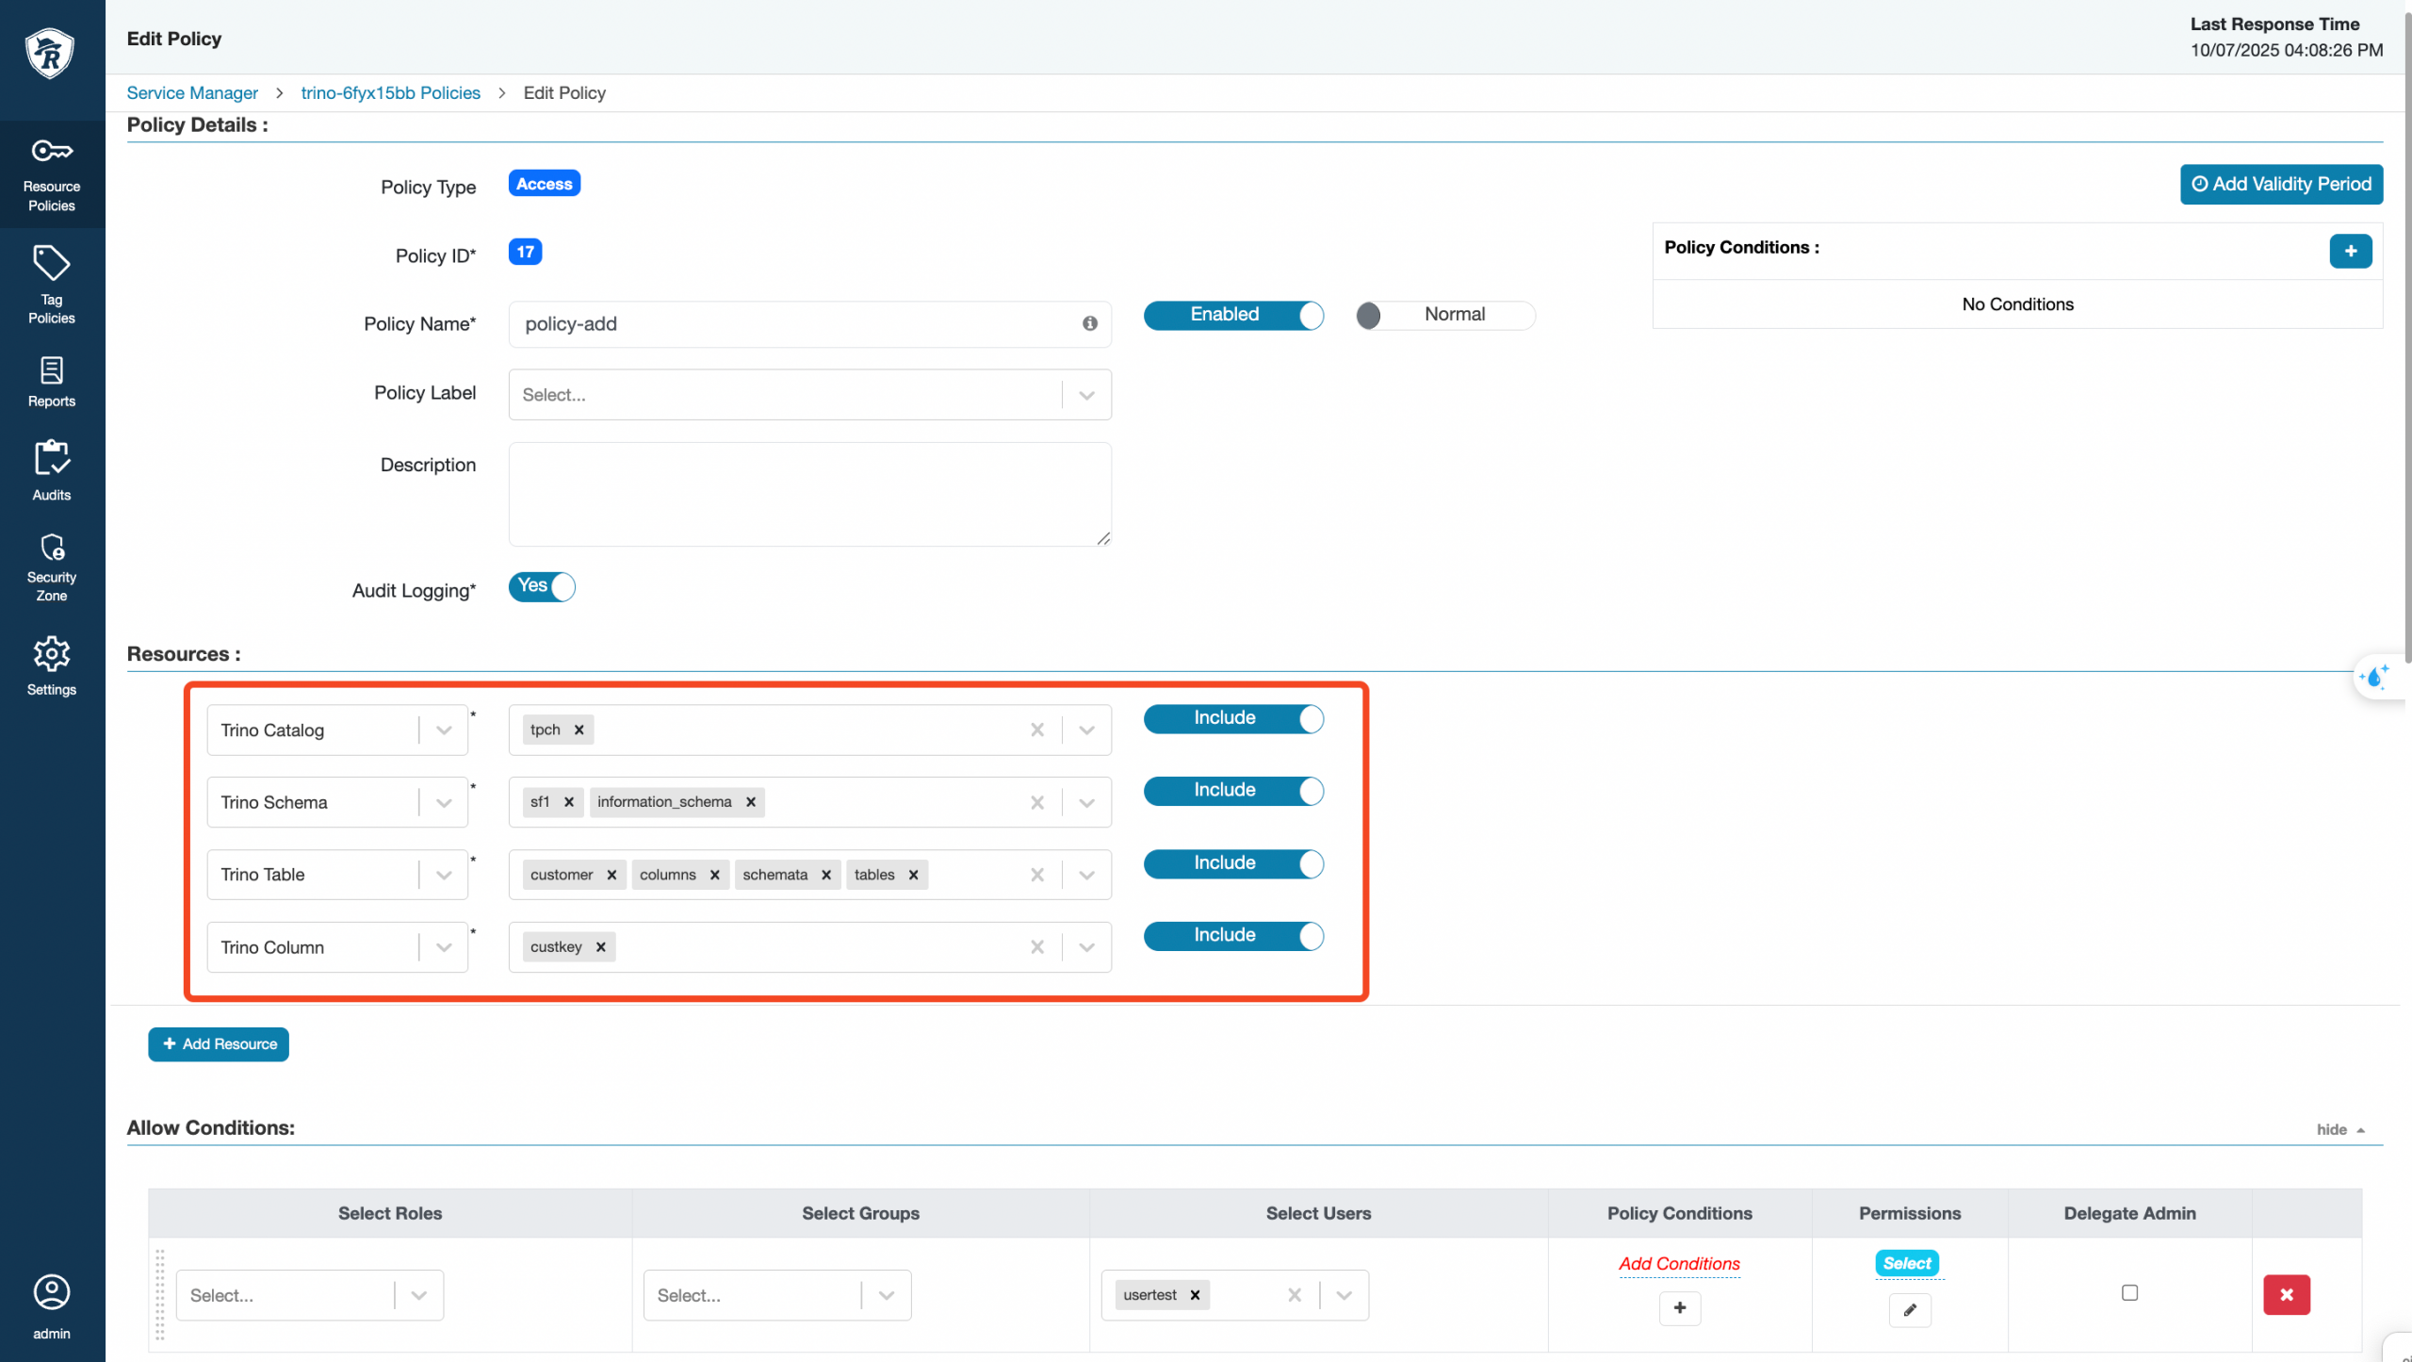Navigate to Service Manager breadcrumb
Screen dimensions: 2412x1362
click(192, 92)
